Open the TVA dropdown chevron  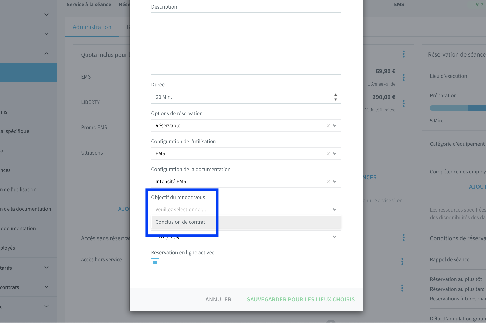tap(335, 237)
